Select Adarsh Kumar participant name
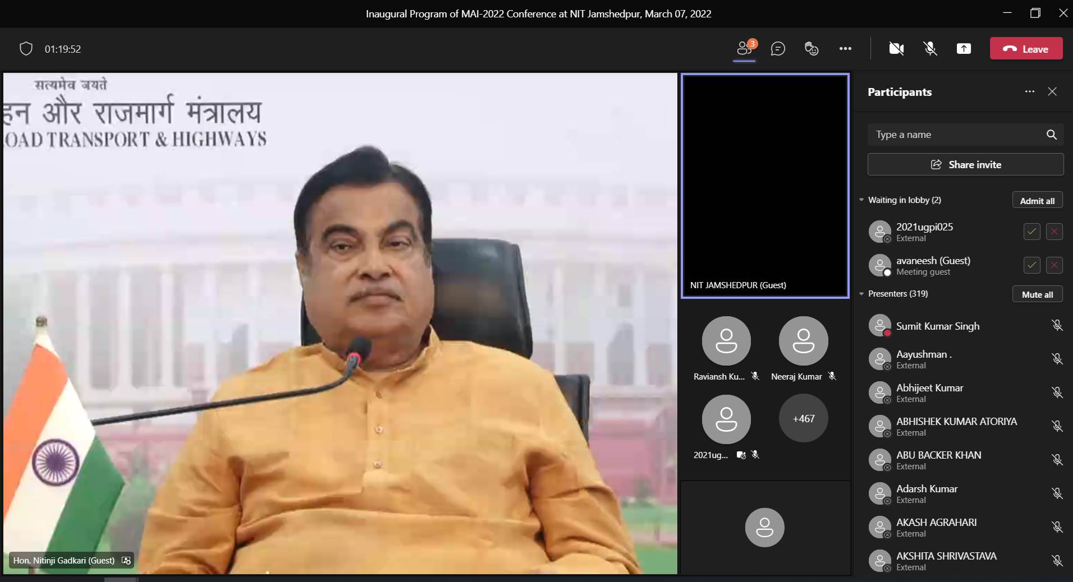The width and height of the screenshot is (1073, 582). (x=927, y=488)
